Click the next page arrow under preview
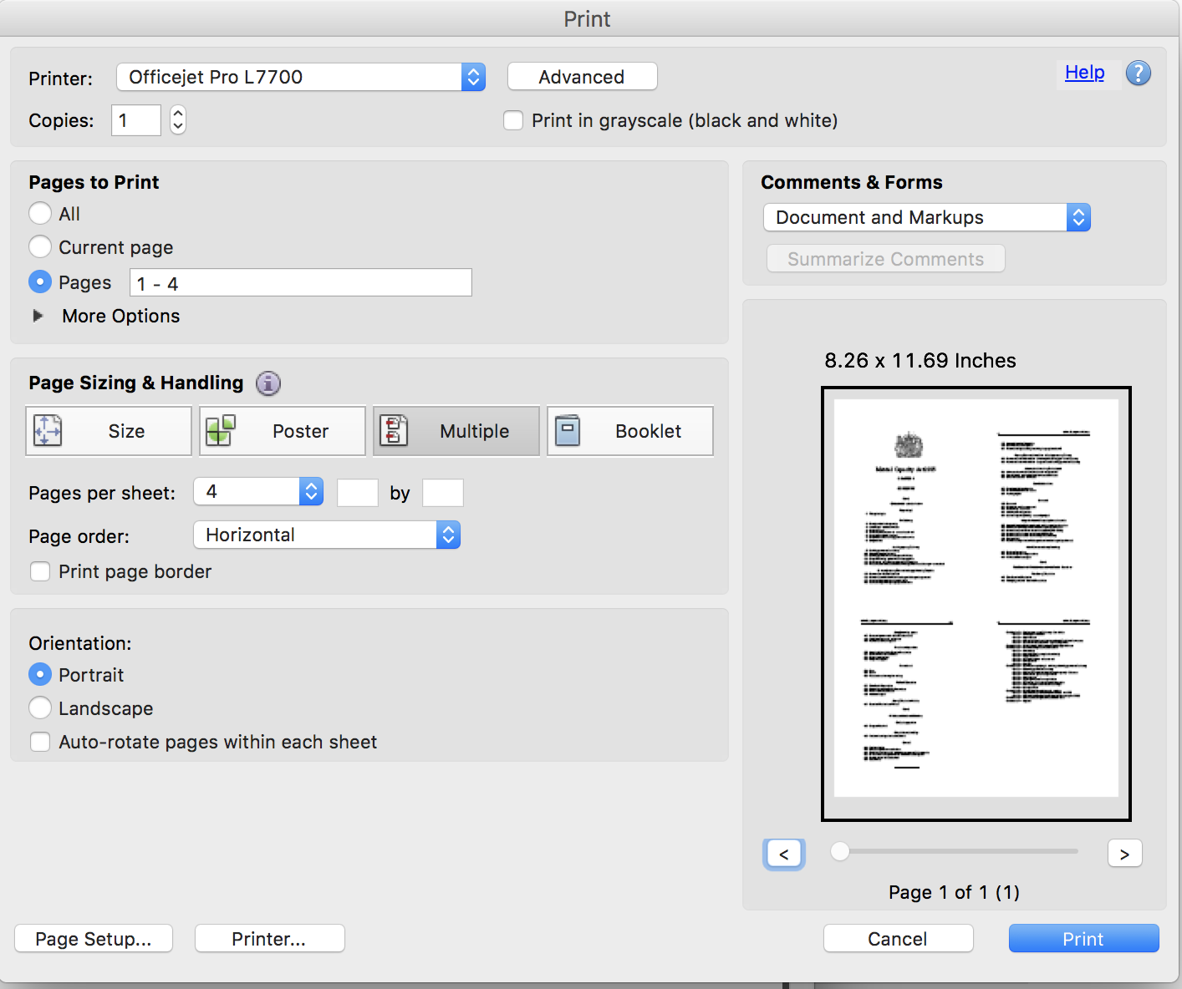Viewport: 1182px width, 989px height. pos(1124,853)
